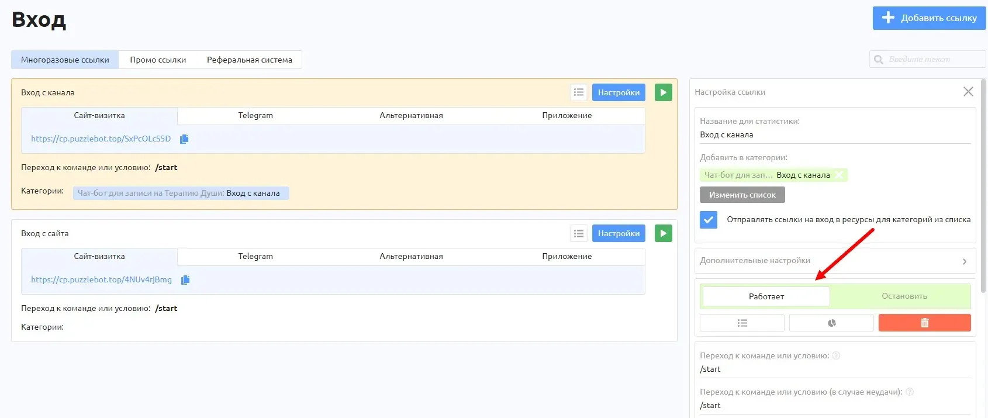Click the settings panel vertical scrollbar
The height and width of the screenshot is (418, 988).
(x=983, y=187)
